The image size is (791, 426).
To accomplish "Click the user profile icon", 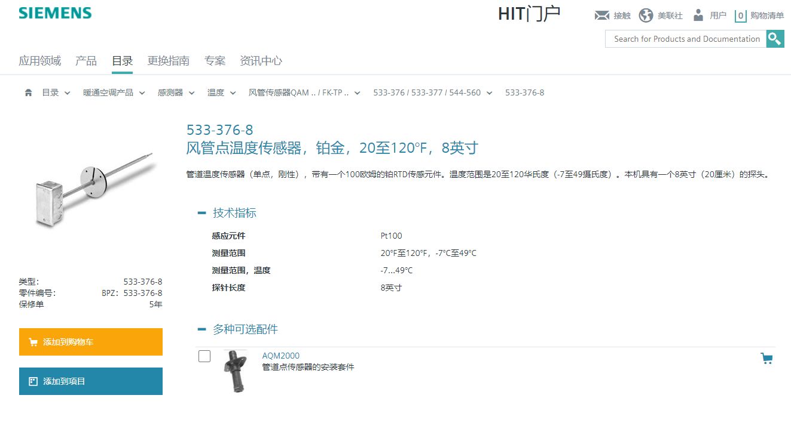I will [698, 16].
